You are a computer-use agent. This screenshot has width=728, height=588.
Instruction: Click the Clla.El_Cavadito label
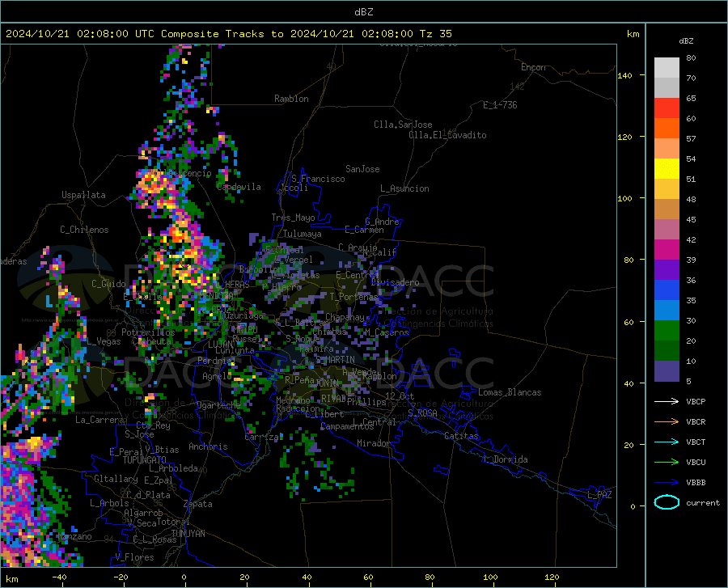pyautogui.click(x=447, y=135)
